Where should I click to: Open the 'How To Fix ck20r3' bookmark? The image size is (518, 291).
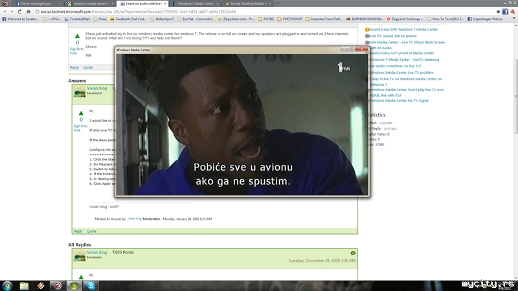445,19
